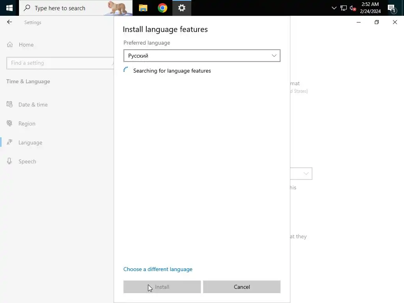Image resolution: width=404 pixels, height=303 pixels.
Task: Minimize the Settings window
Action: point(358,22)
